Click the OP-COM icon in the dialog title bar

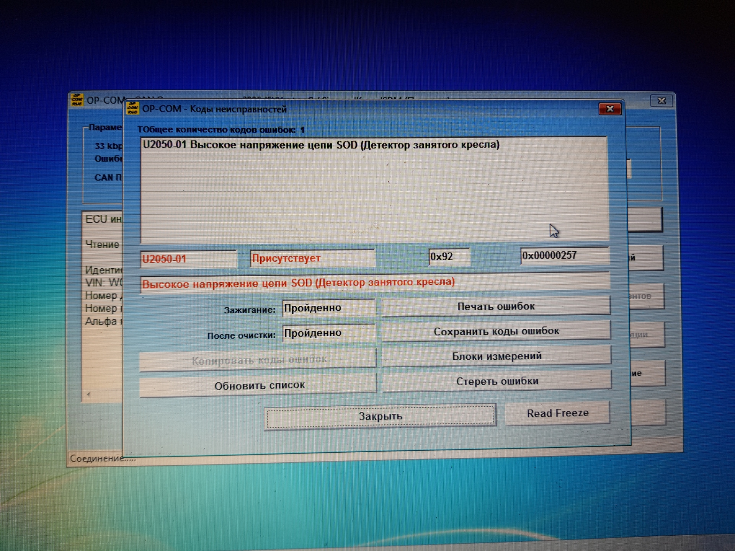(x=132, y=109)
